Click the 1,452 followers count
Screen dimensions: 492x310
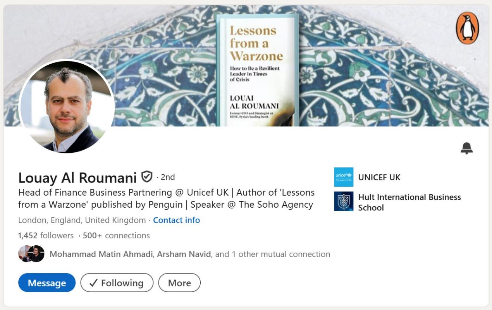point(46,236)
